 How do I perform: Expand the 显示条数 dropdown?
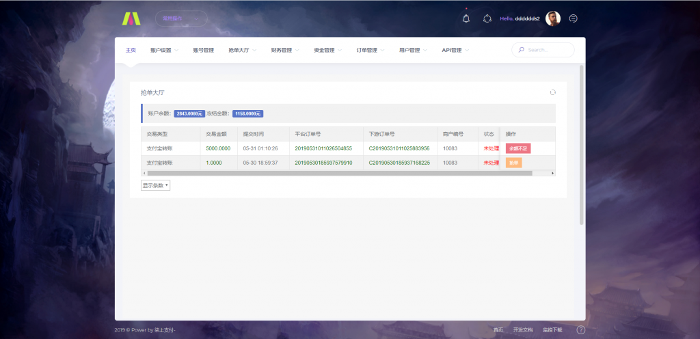[x=155, y=185]
